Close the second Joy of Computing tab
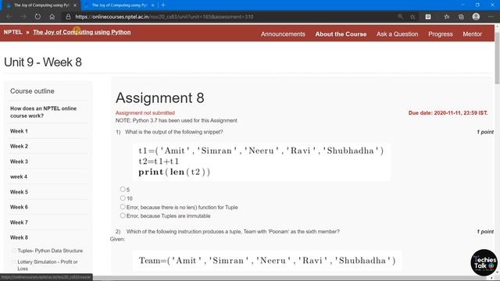The width and height of the screenshot is (500, 281). pyautogui.click(x=153, y=5)
